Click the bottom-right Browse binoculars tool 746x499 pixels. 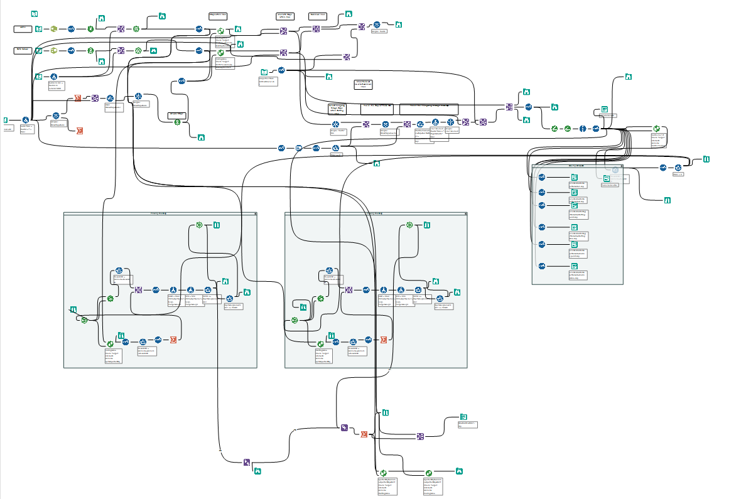pyautogui.click(x=459, y=471)
